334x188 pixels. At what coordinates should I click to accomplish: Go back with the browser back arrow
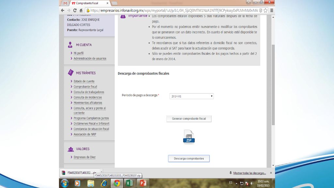[63, 10]
